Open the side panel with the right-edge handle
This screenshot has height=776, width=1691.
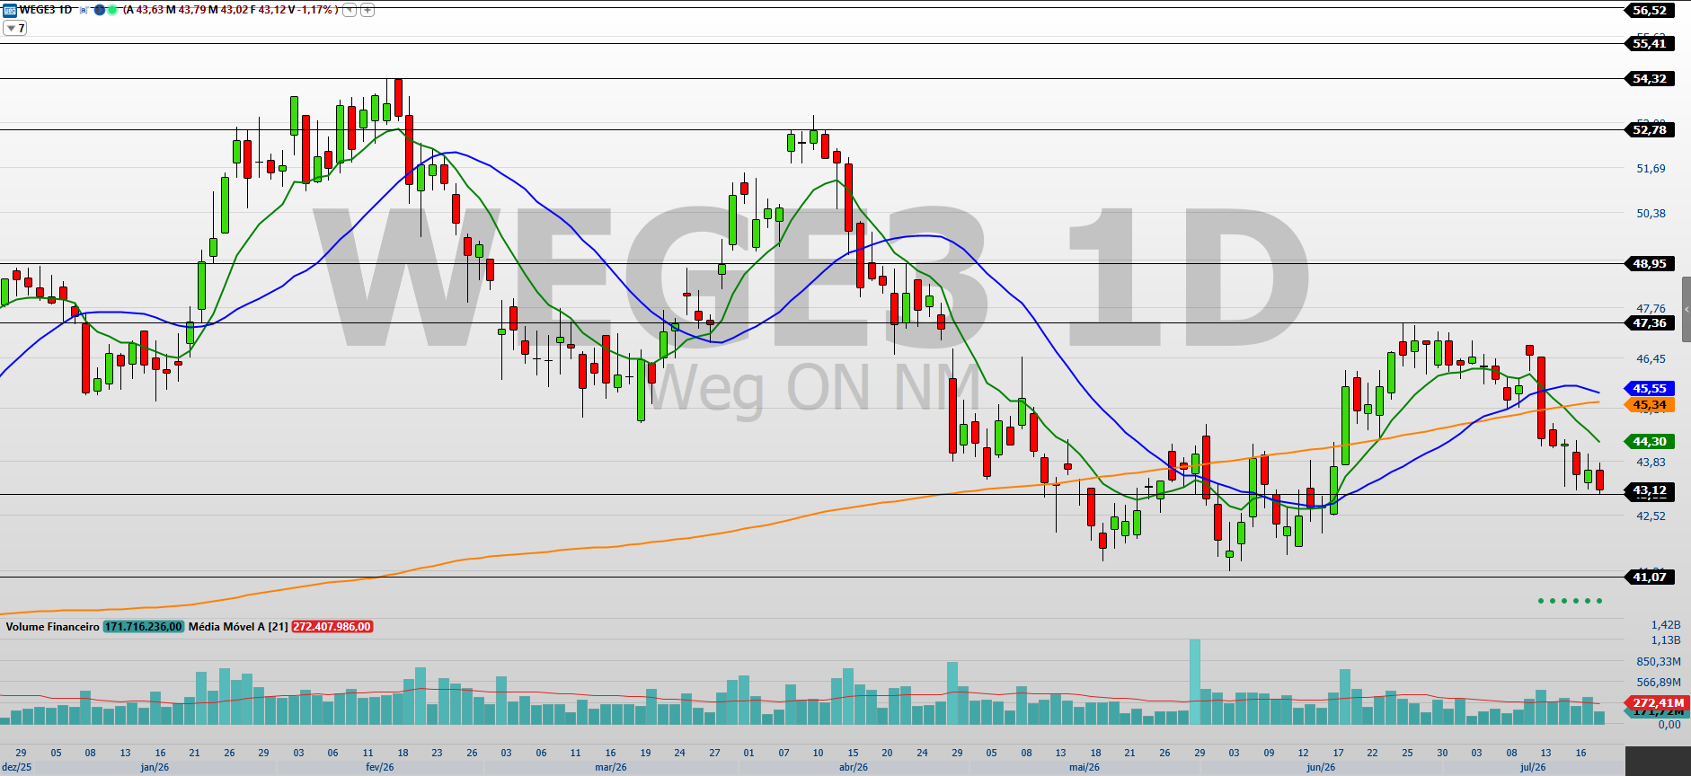click(x=1687, y=309)
